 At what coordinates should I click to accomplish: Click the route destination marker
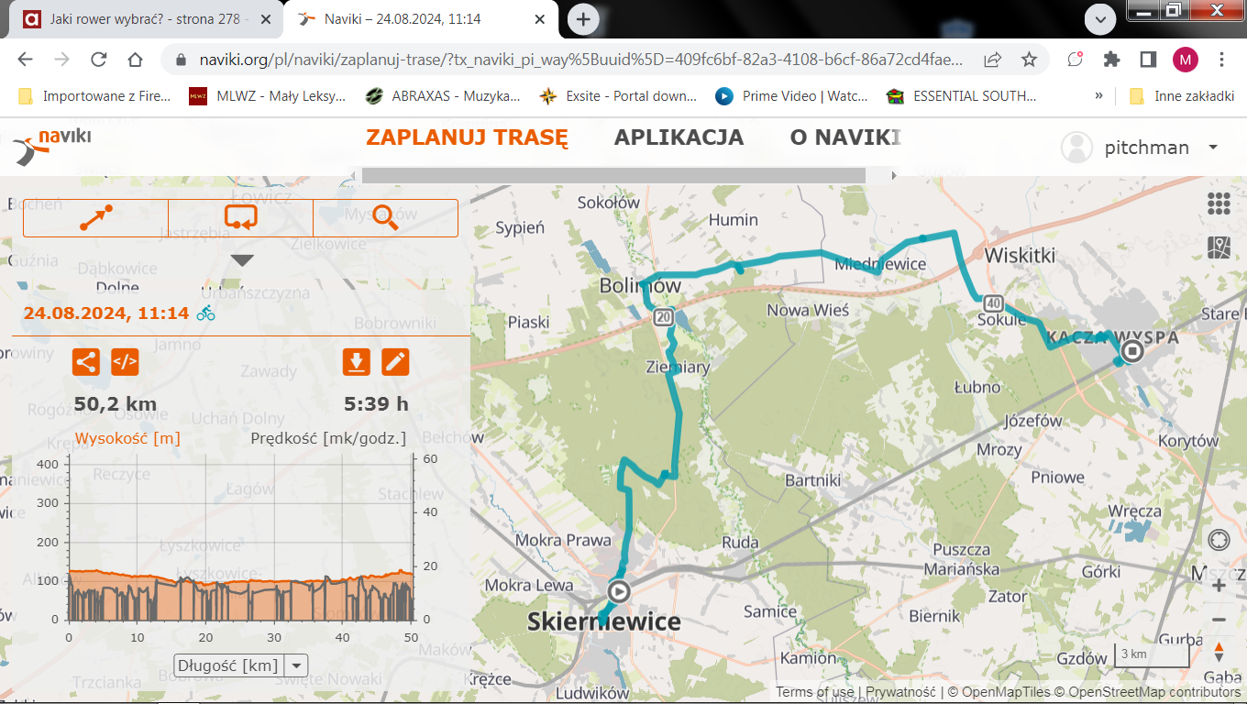tap(1133, 351)
